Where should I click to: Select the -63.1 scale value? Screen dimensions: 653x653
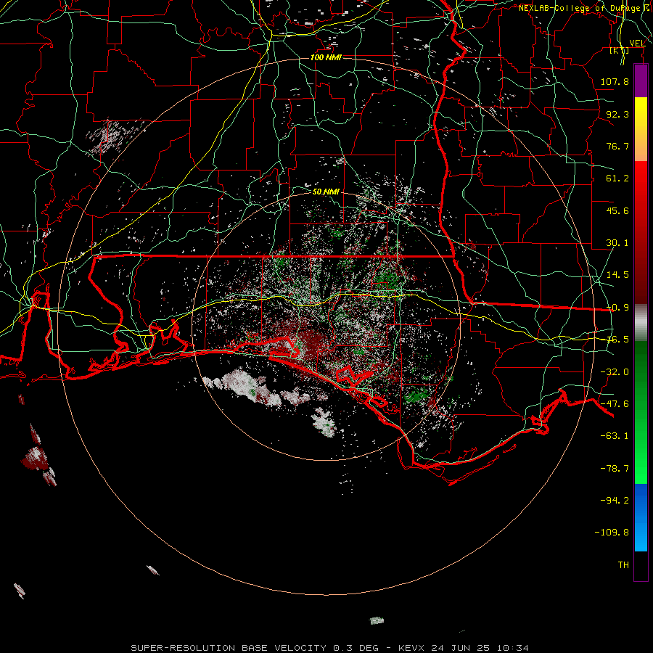pos(615,436)
